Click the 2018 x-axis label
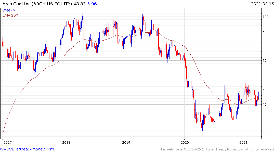The width and height of the screenshot is (274, 153). [x=66, y=142]
